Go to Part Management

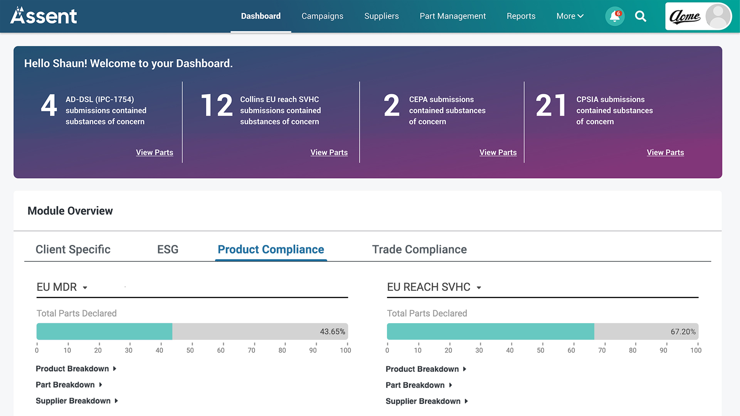pyautogui.click(x=452, y=16)
